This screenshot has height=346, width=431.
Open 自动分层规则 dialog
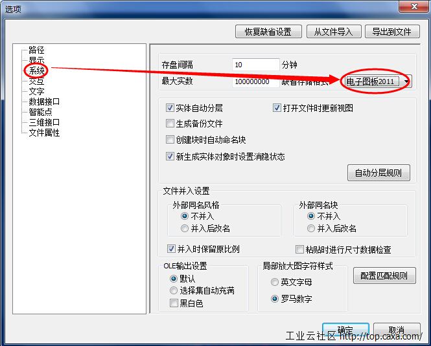click(x=379, y=173)
